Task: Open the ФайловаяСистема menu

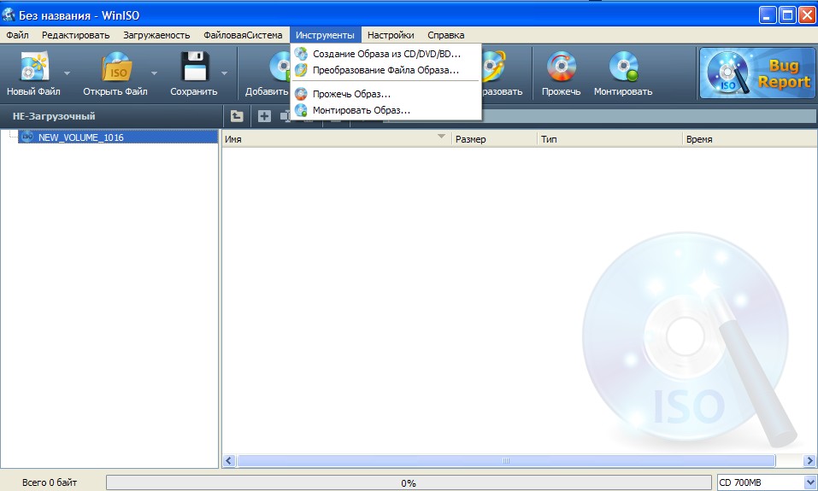Action: [x=243, y=35]
